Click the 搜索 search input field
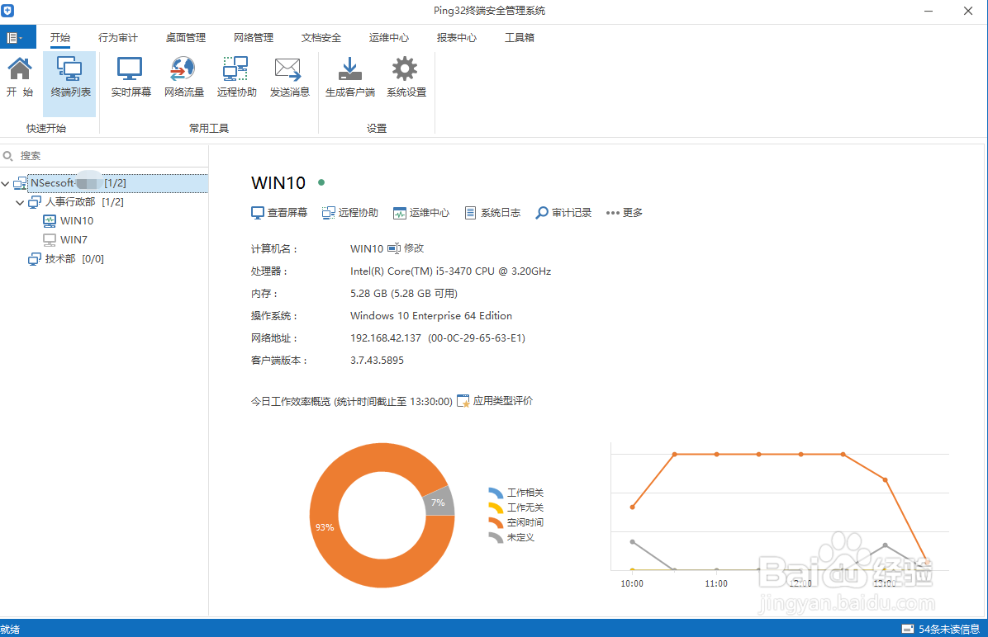 click(104, 155)
